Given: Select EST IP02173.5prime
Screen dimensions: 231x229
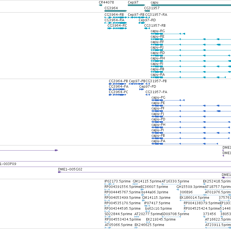Looking at the screenshot, I should pyautogui.click(x=118, y=181).
